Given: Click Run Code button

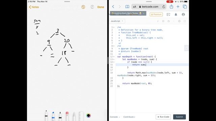Looking at the screenshot, I should (x=163, y=117).
